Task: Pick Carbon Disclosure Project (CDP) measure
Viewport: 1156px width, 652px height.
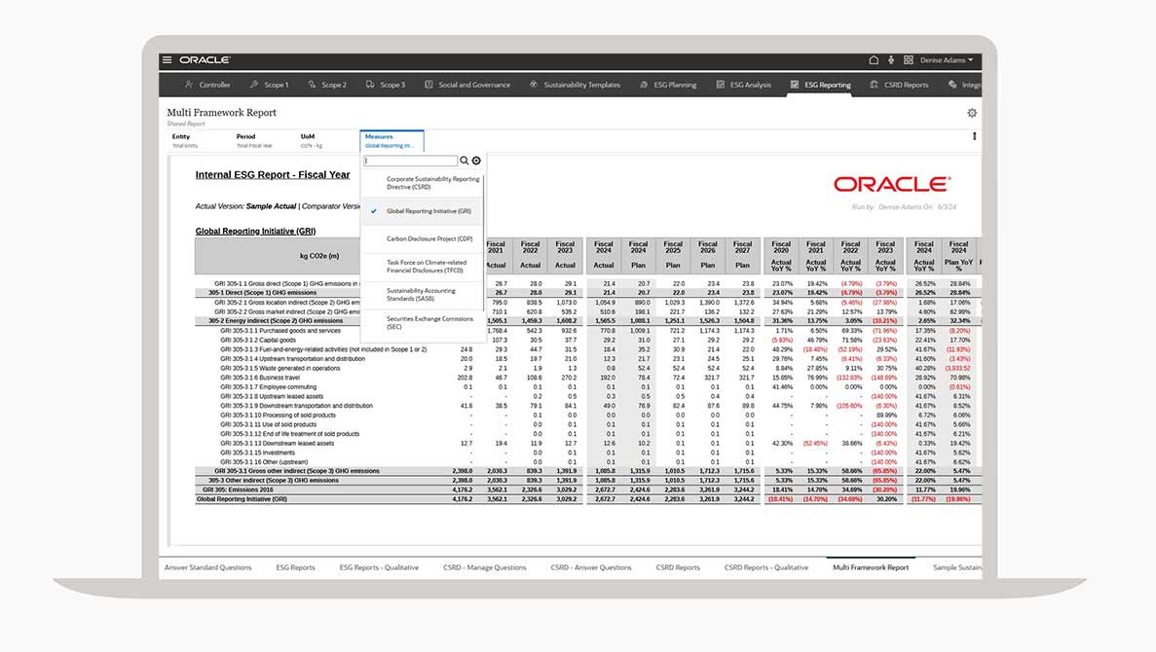Action: [429, 238]
